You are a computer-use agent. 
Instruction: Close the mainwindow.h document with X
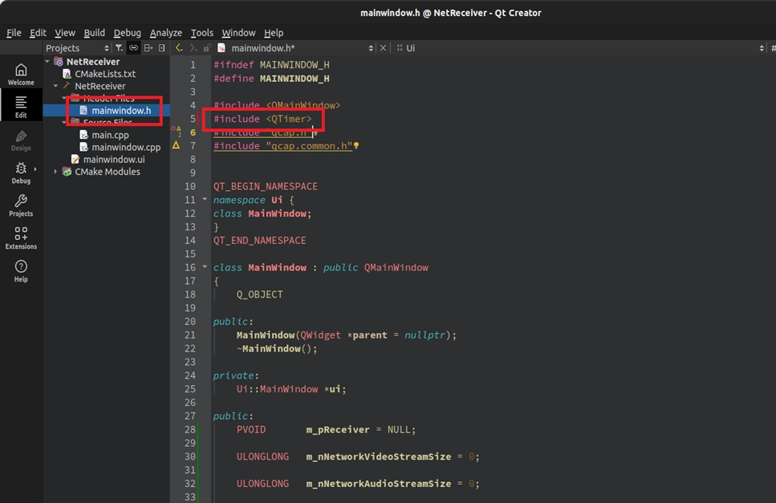point(383,48)
